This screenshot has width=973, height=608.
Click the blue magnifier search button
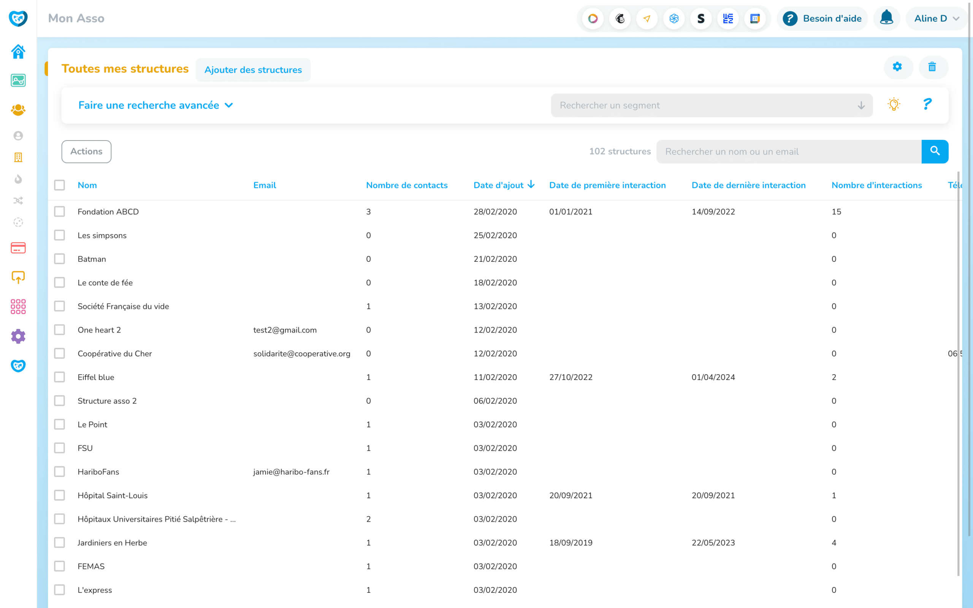click(x=934, y=152)
